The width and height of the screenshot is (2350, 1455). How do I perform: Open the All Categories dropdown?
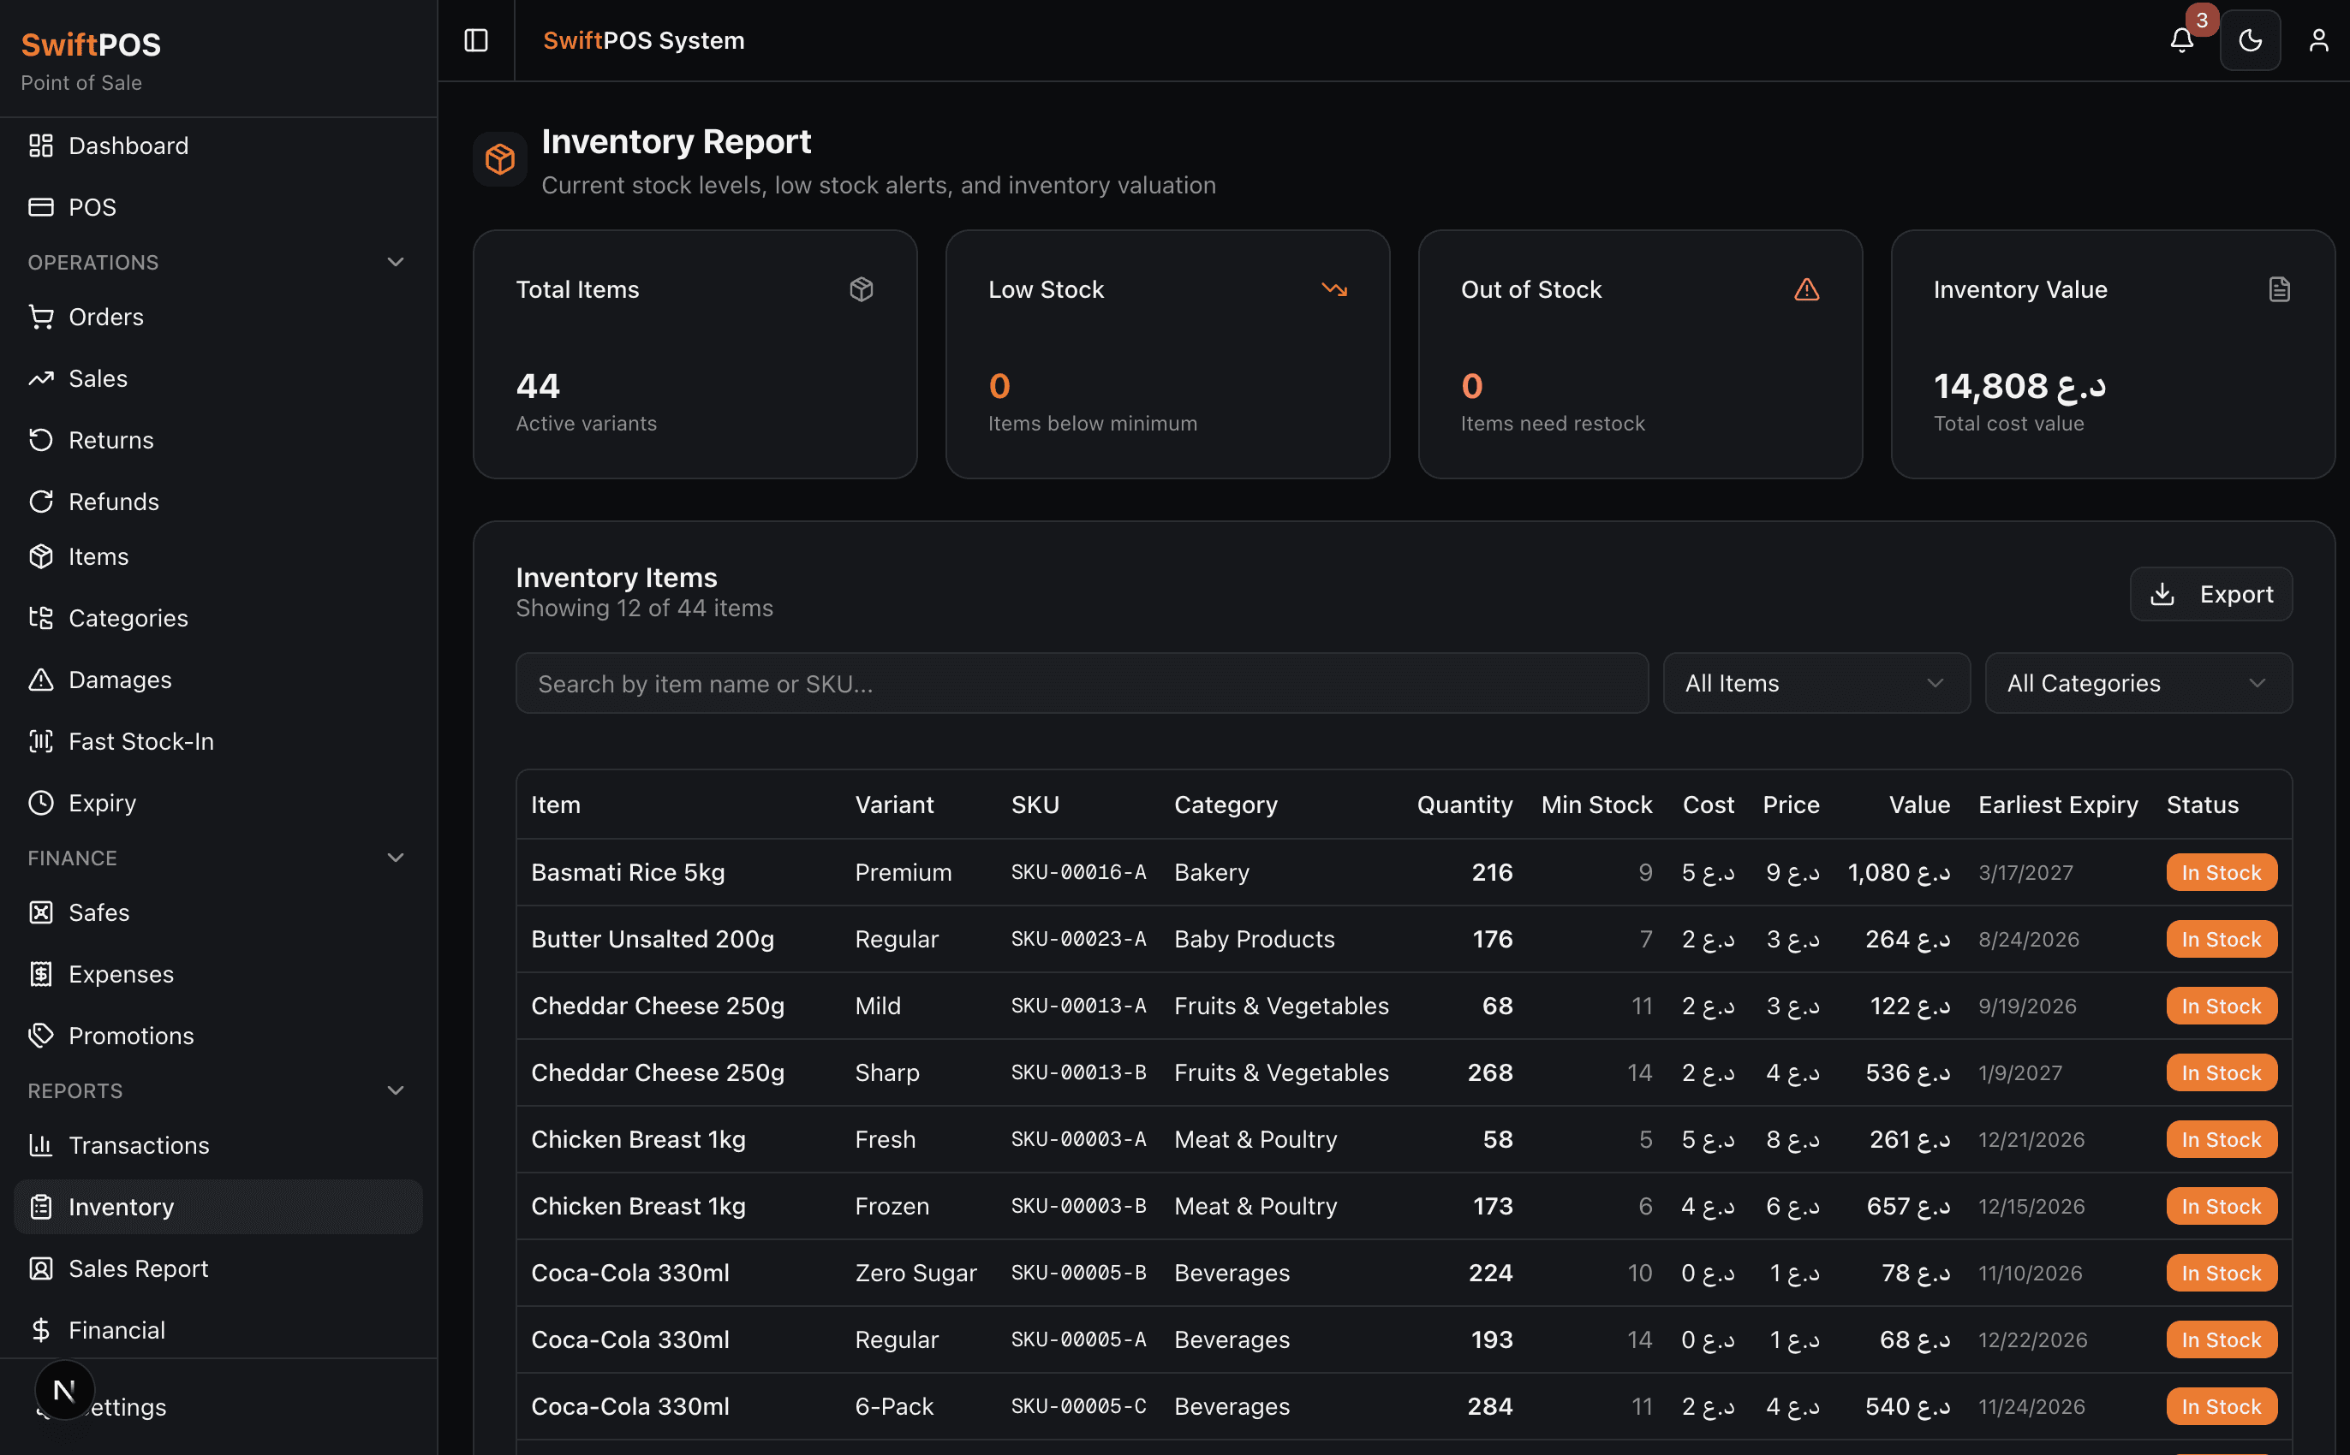[2138, 683]
